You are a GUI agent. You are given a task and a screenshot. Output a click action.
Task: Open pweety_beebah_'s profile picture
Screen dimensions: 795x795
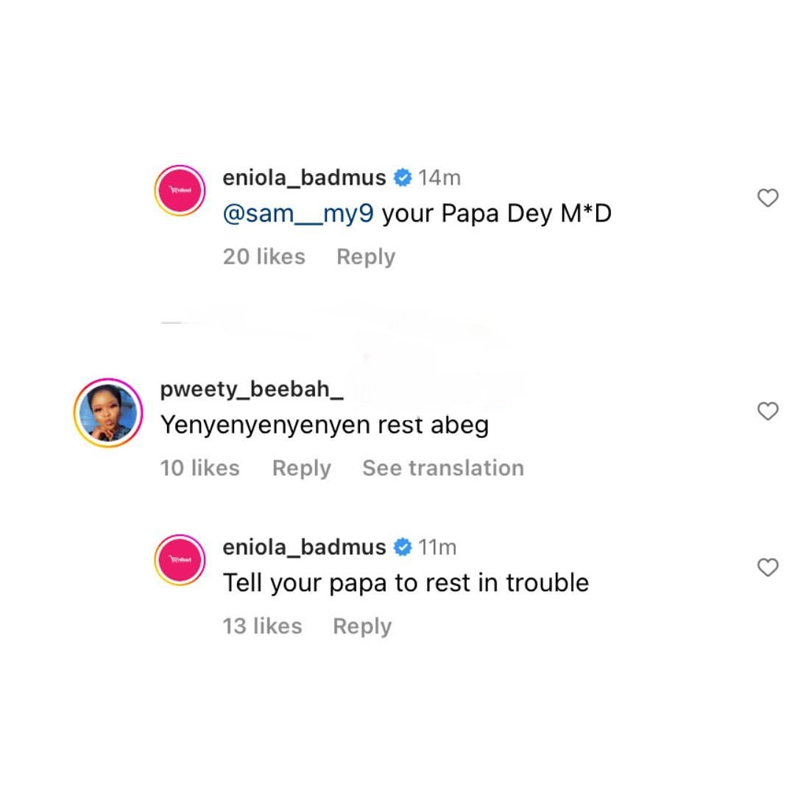tap(108, 413)
